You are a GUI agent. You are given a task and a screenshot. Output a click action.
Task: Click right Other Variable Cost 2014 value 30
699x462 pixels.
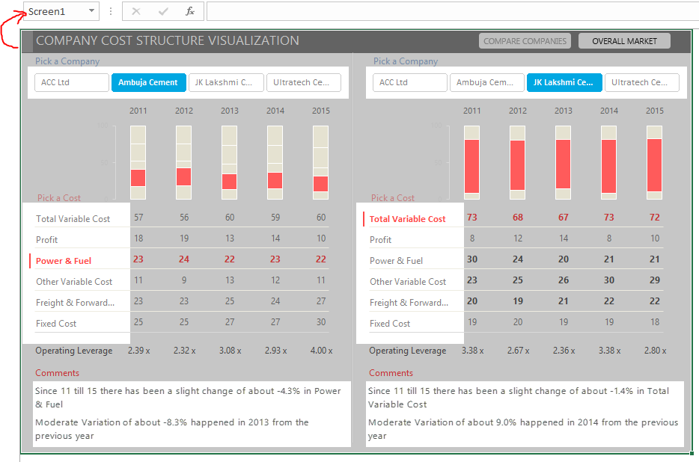(609, 280)
